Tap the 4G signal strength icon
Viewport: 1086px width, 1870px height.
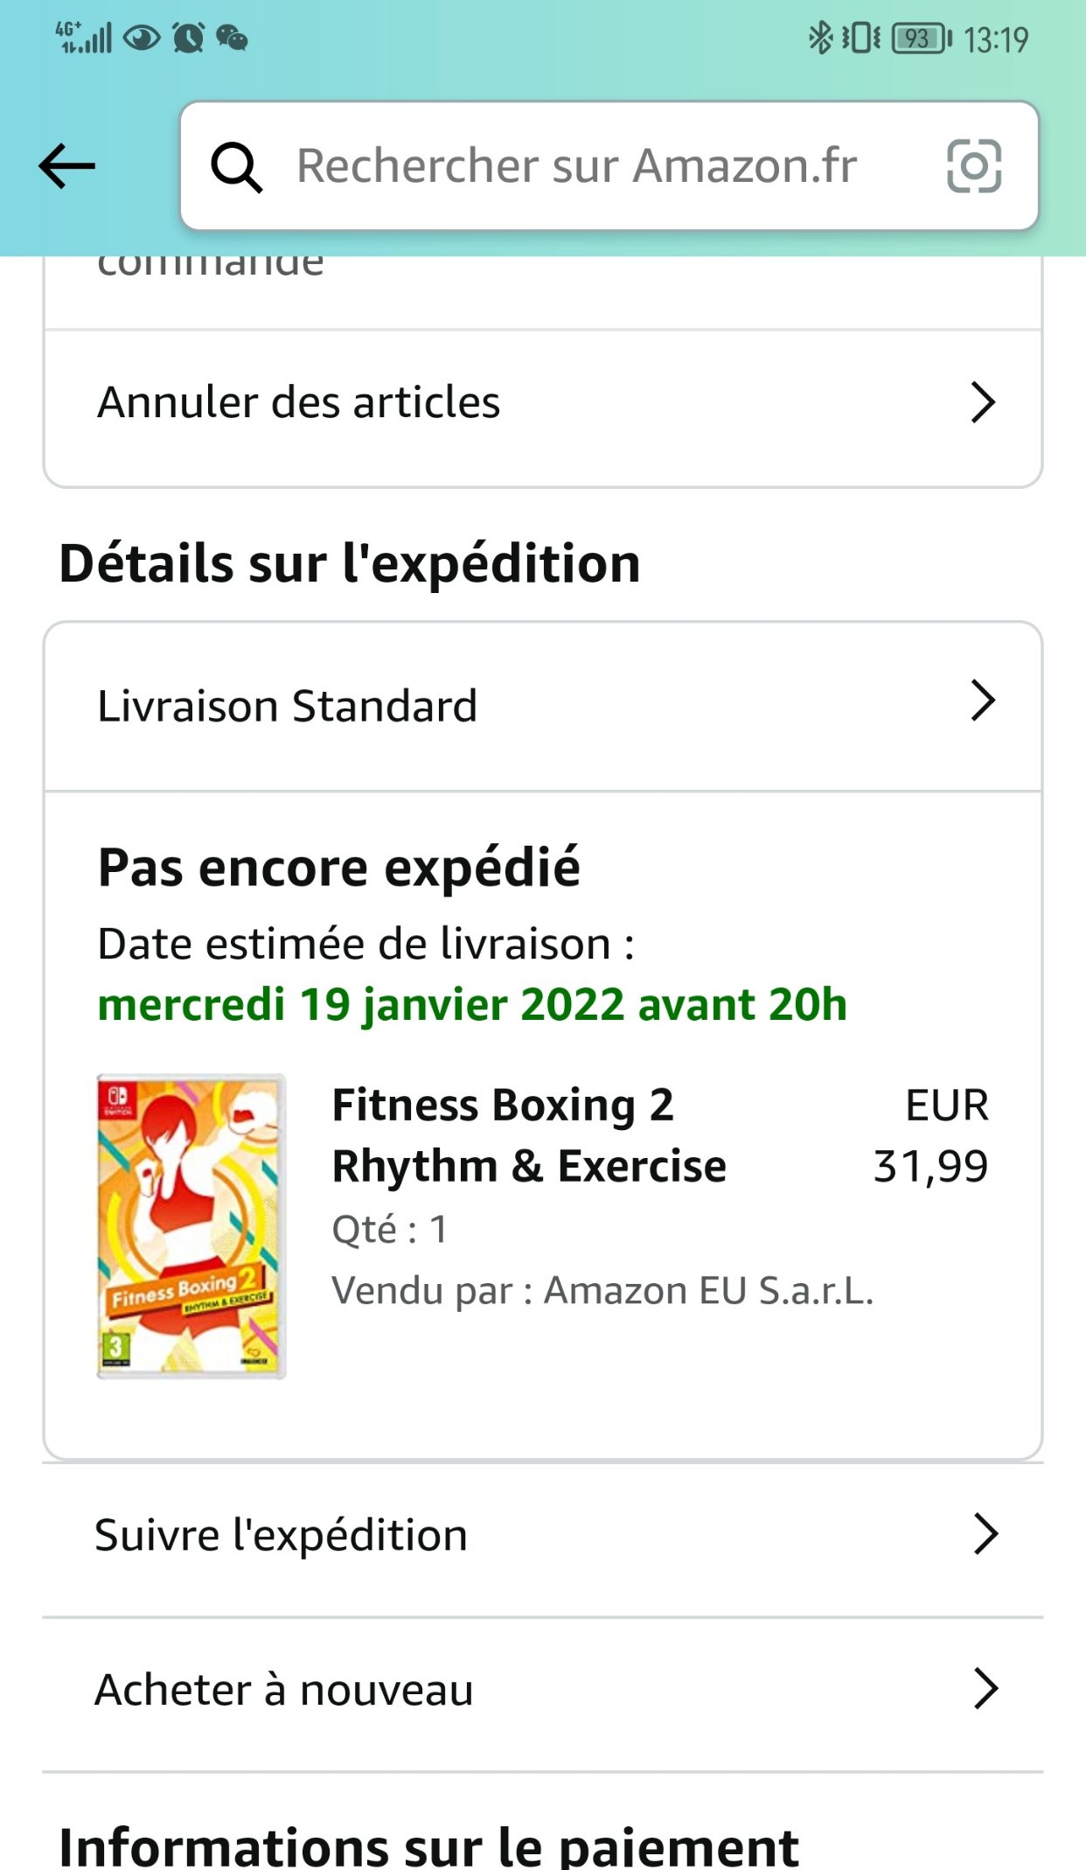(84, 38)
